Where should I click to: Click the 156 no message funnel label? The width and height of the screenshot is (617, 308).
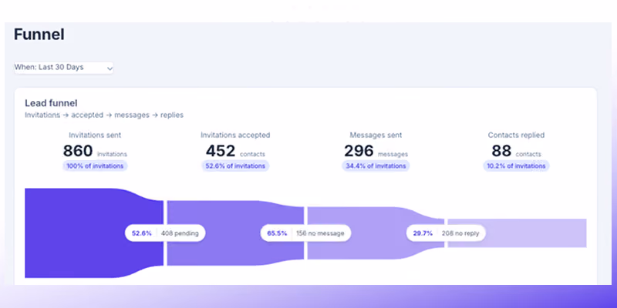(320, 233)
